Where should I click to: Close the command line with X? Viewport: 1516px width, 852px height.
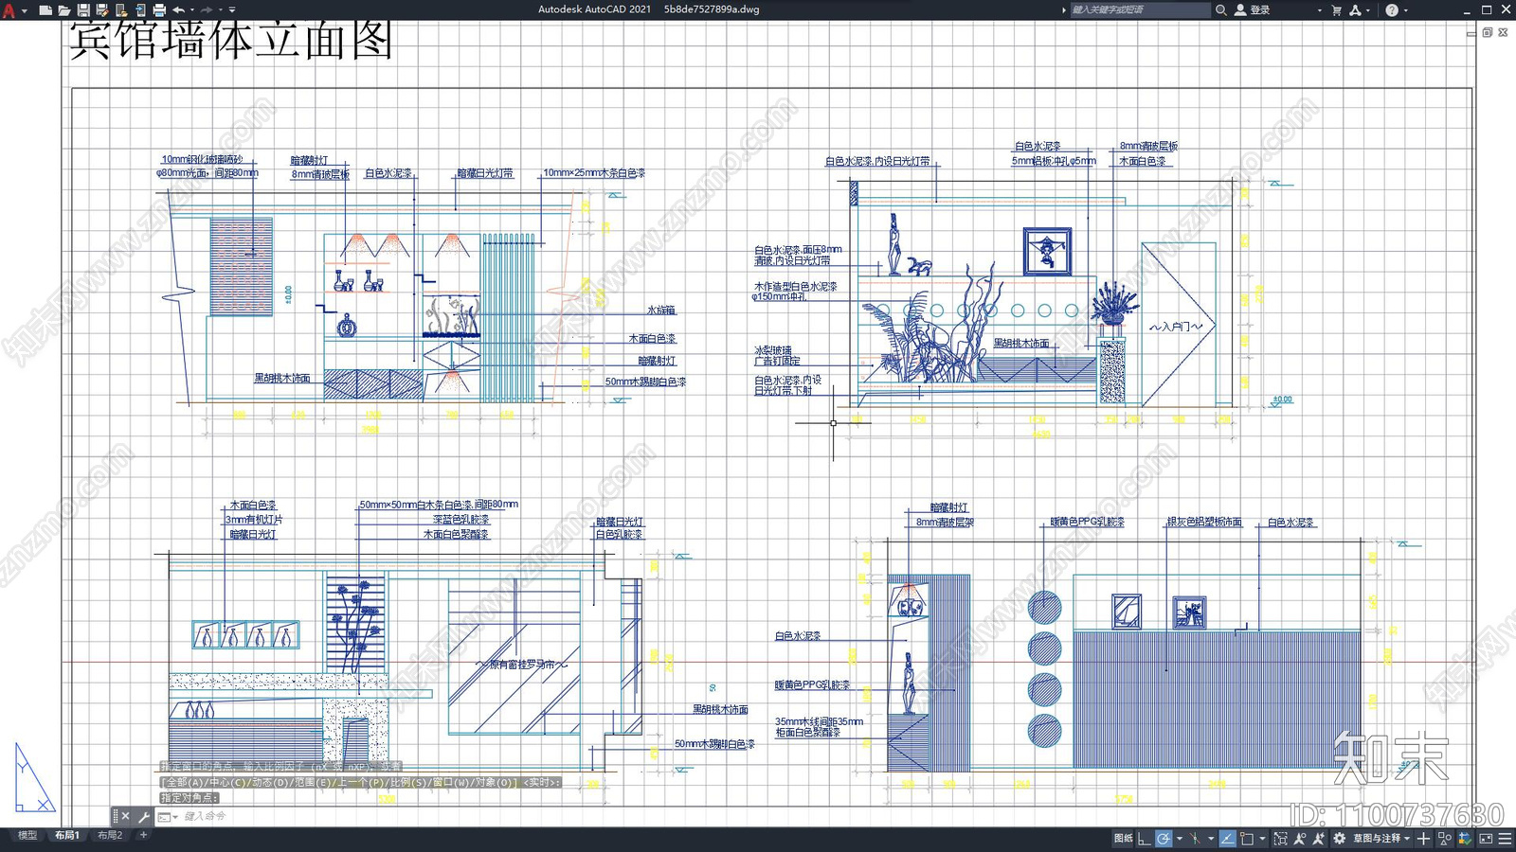click(125, 816)
